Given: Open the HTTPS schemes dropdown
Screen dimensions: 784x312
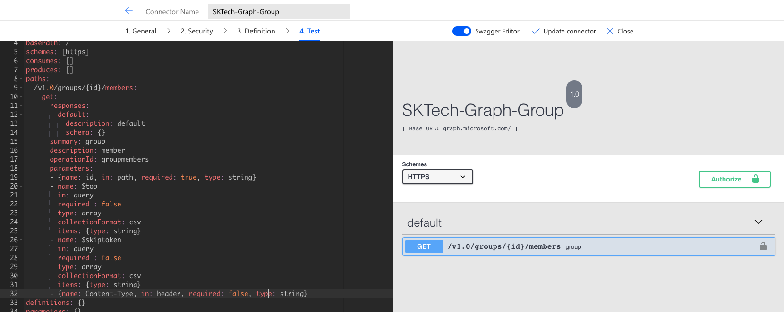Looking at the screenshot, I should coord(437,177).
